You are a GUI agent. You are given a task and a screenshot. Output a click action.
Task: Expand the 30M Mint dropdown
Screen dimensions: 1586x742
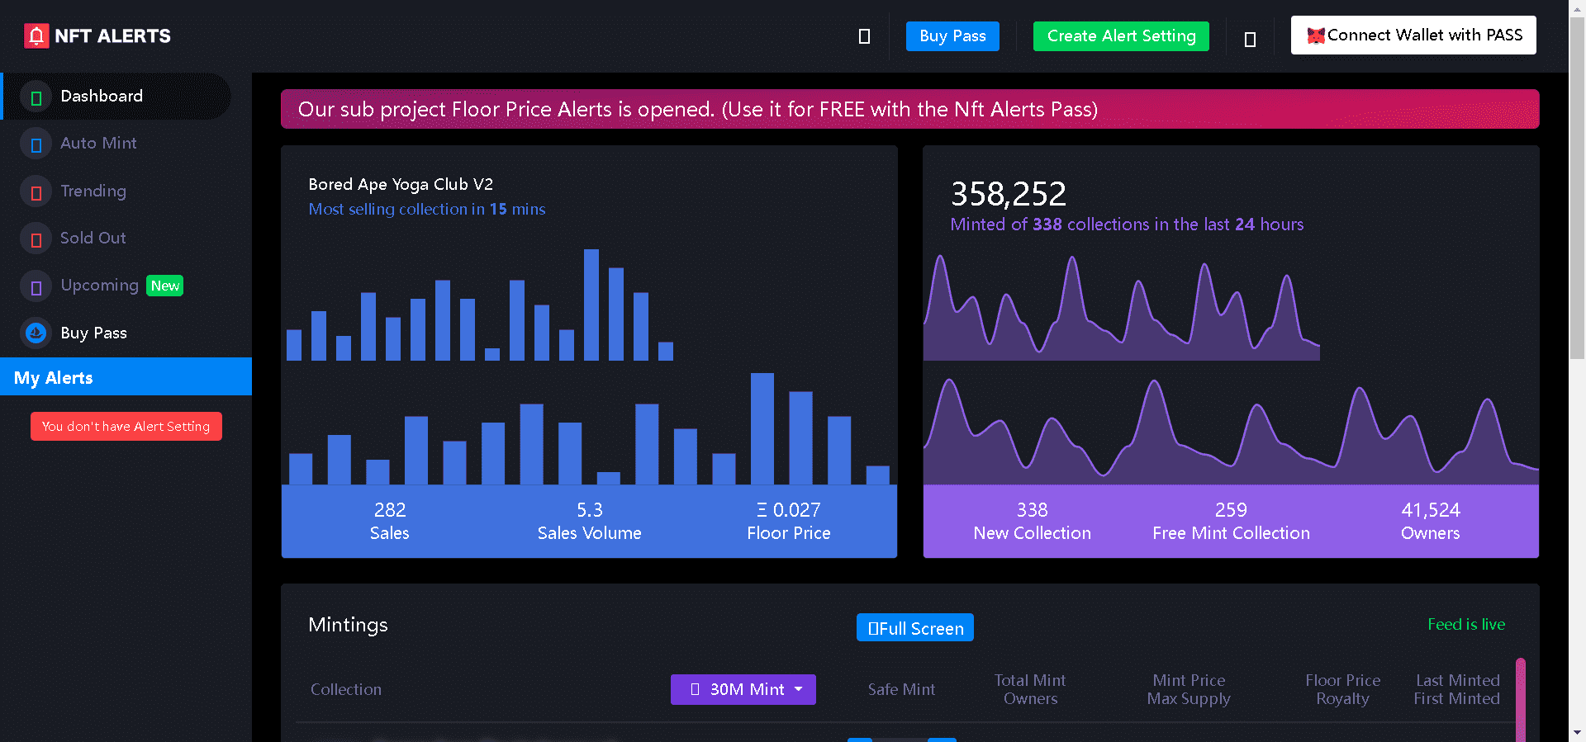743,689
